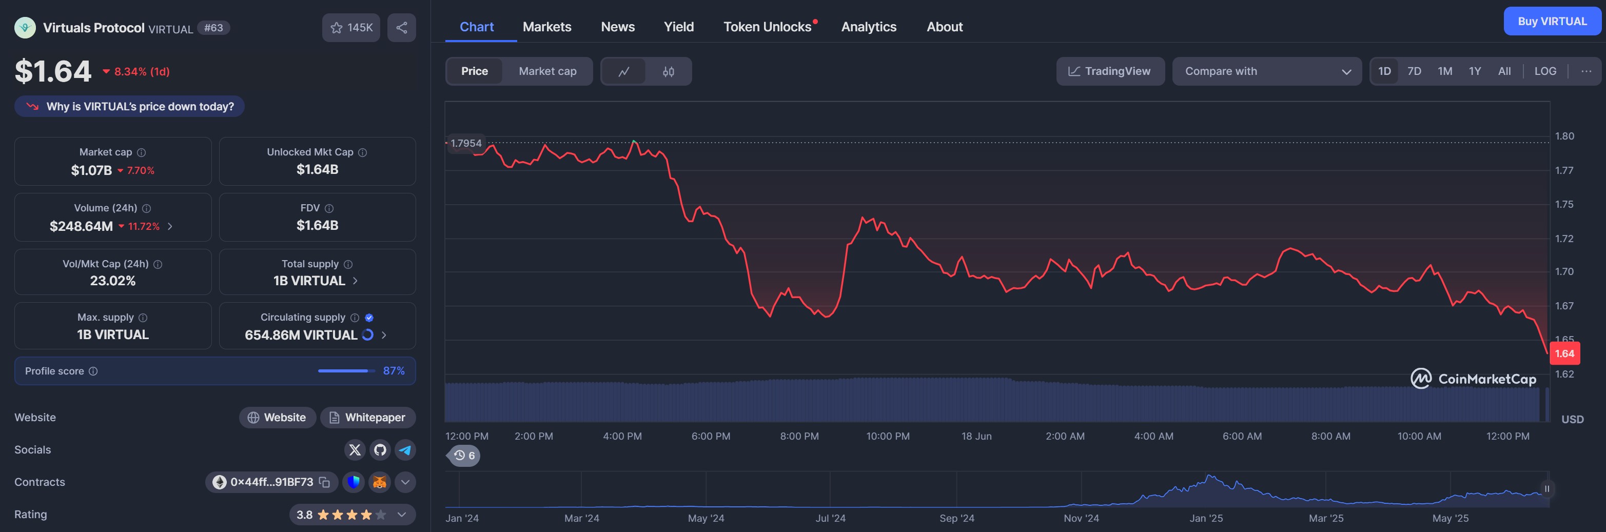Screen dimensions: 1606x532
Task: Click the Circulating supply info icon
Action: tap(355, 318)
